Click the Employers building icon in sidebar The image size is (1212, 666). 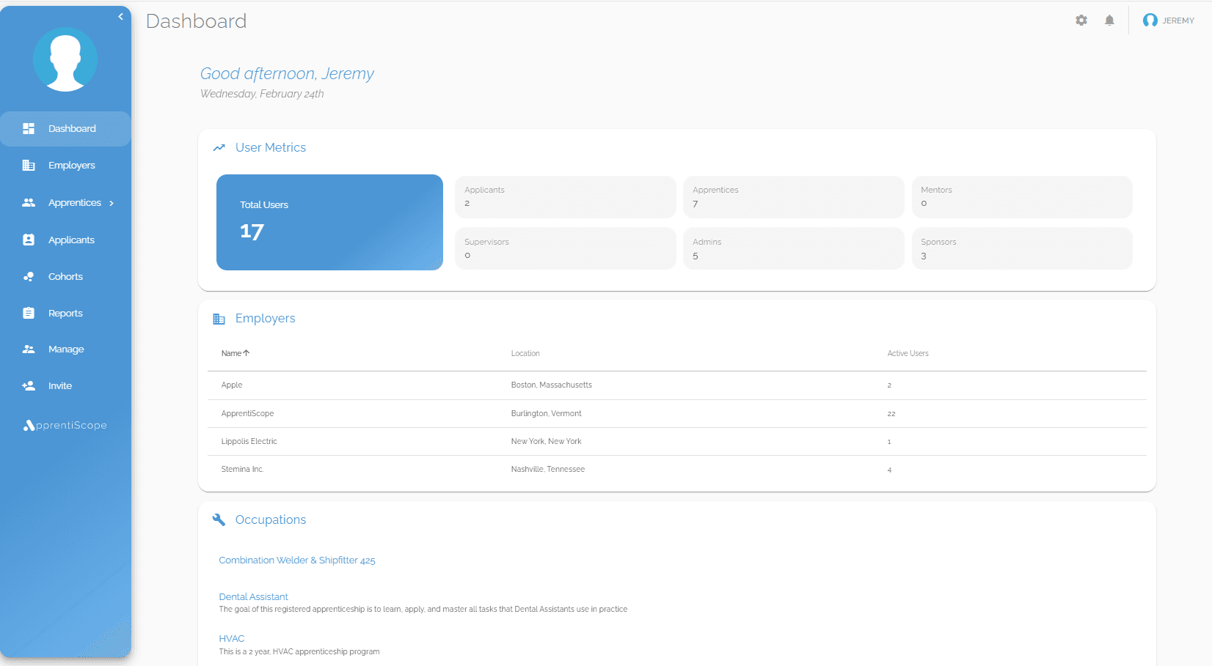point(29,166)
